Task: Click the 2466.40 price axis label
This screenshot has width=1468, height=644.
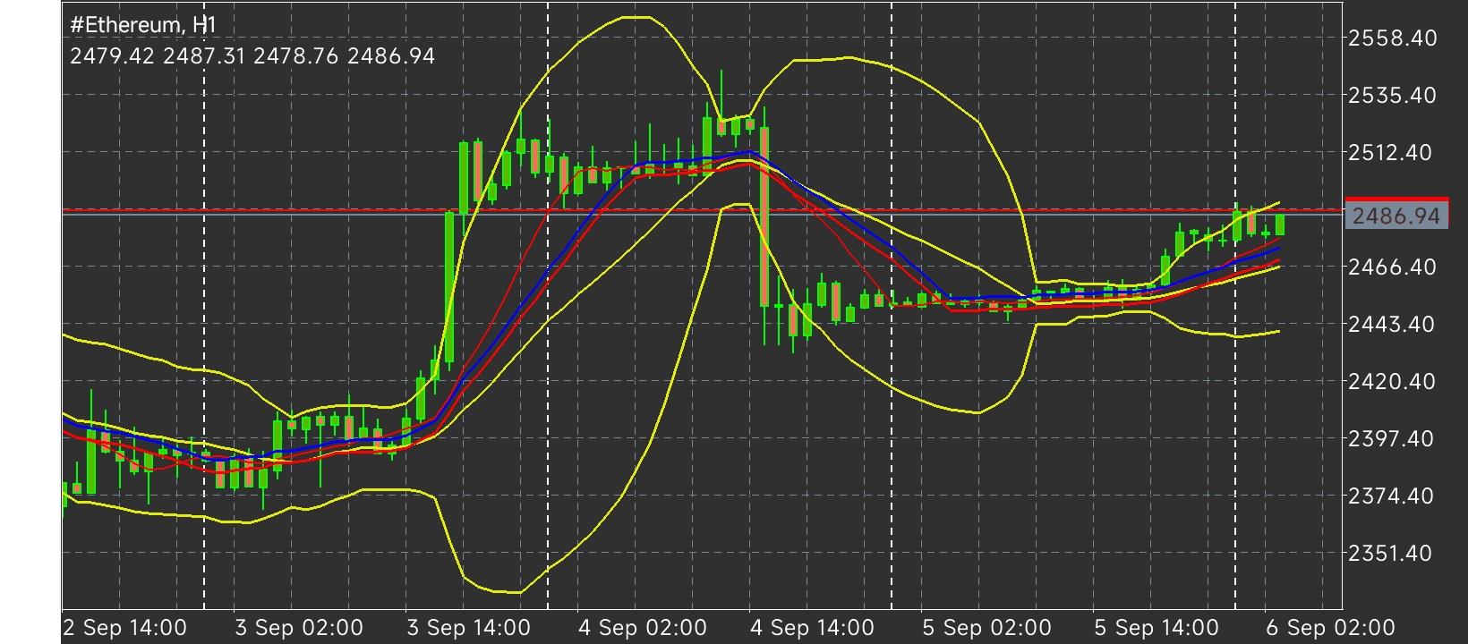Action: pos(1392,267)
